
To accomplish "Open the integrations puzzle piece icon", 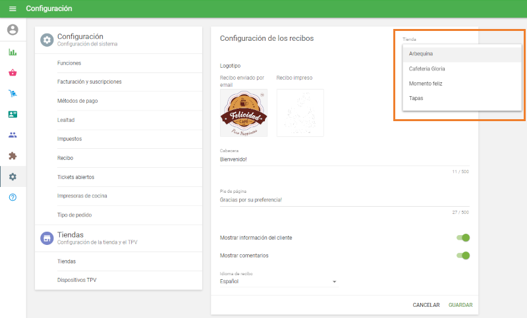I will click(13, 156).
